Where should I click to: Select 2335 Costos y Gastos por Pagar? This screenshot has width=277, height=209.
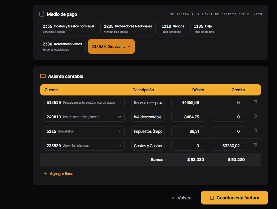pyautogui.click(x=68, y=29)
